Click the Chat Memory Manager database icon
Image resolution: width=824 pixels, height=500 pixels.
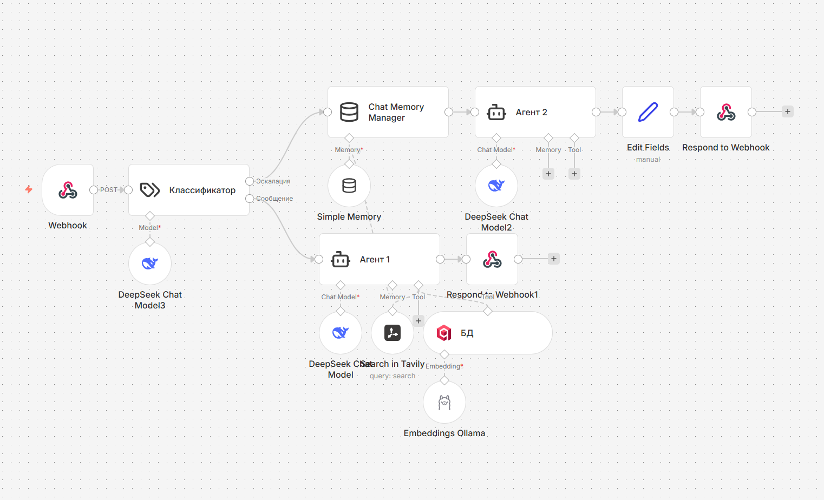[349, 111]
